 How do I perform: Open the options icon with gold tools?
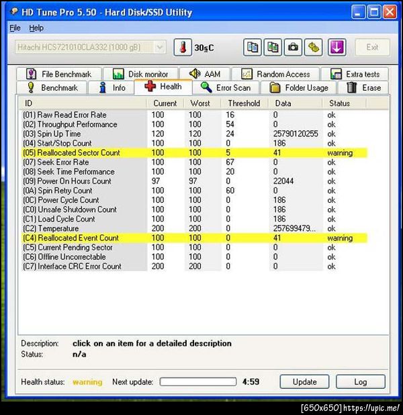314,48
